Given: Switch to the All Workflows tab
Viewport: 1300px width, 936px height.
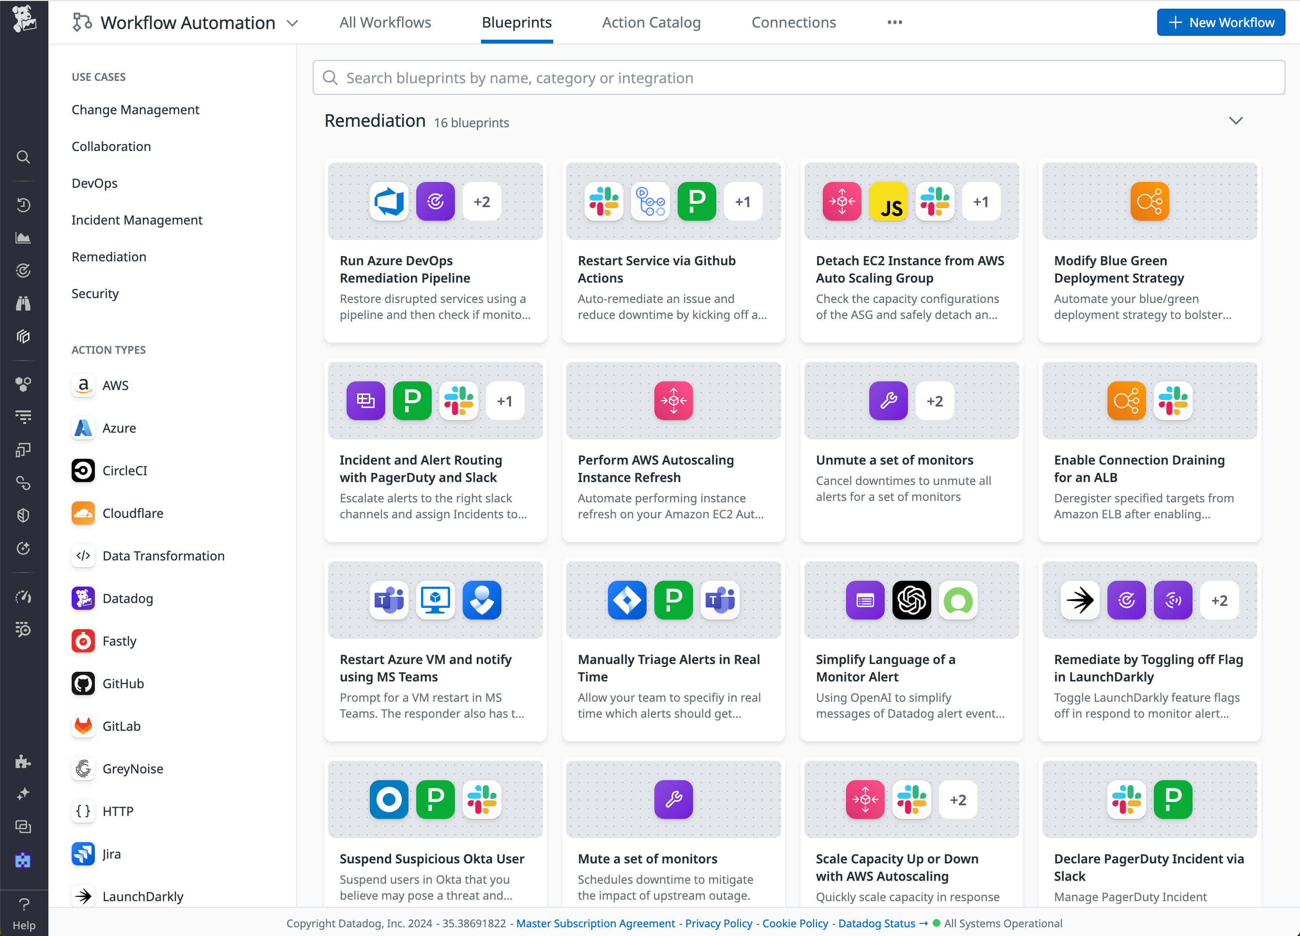Looking at the screenshot, I should 385,22.
